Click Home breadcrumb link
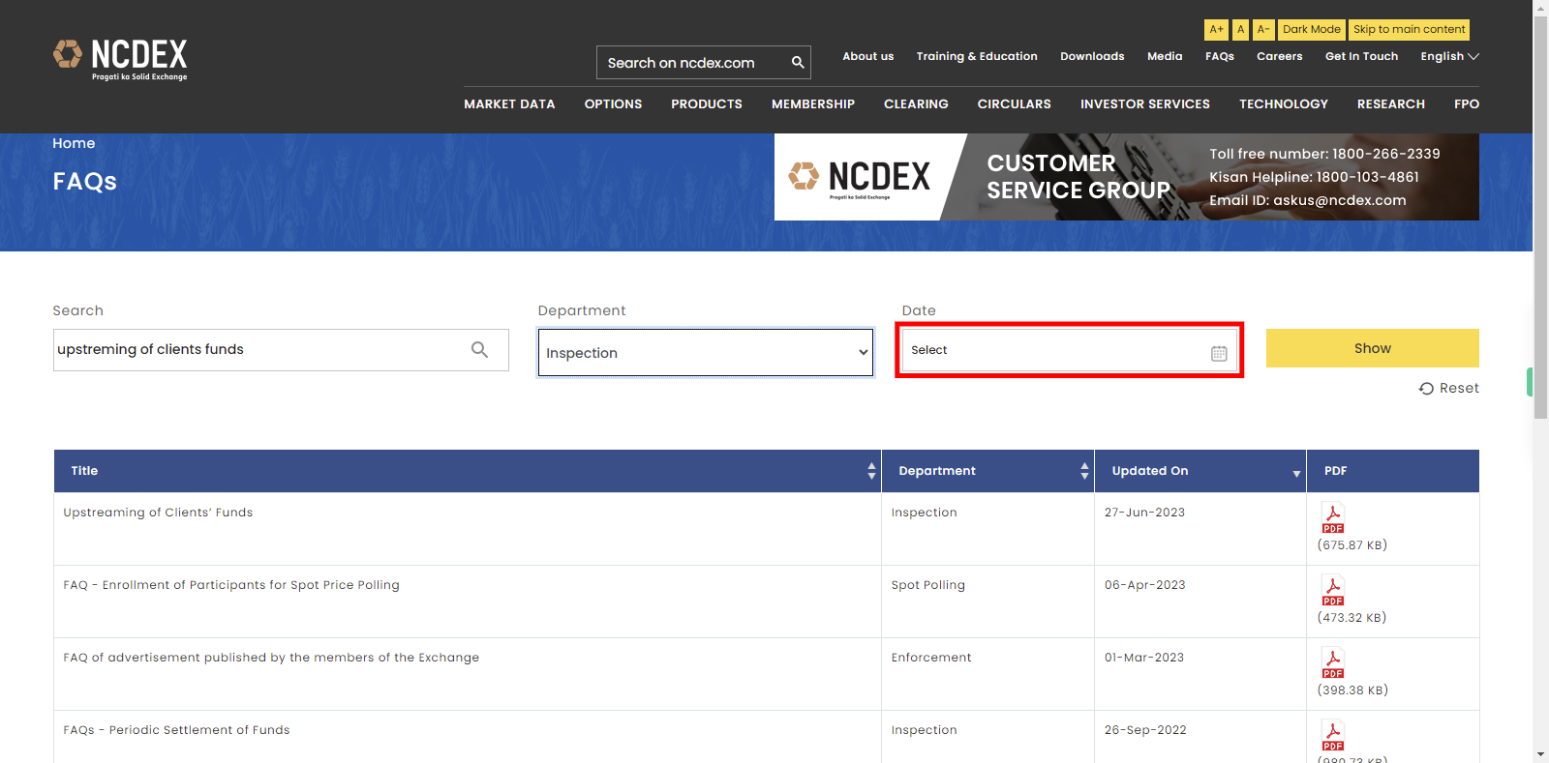Viewport: 1549px width, 763px height. (74, 143)
